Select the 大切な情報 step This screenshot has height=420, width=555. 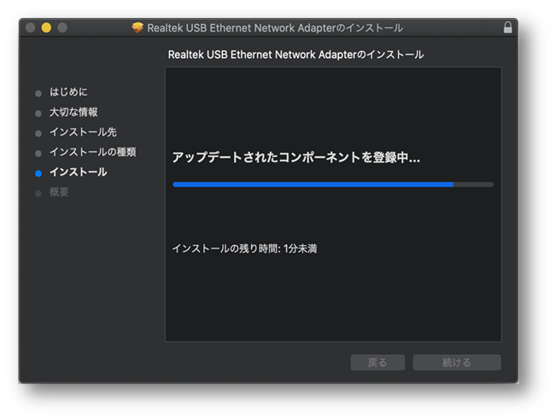(73, 113)
